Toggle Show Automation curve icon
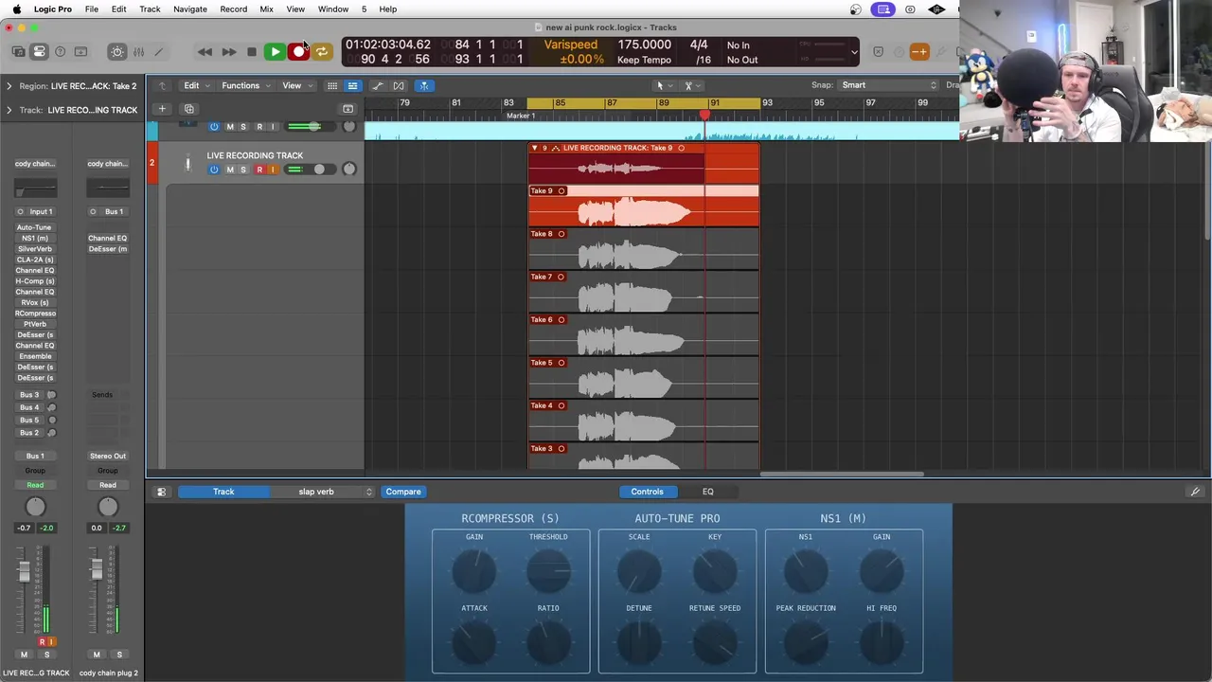 [x=378, y=86]
